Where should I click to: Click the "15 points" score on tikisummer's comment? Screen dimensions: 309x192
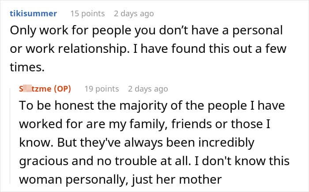[87, 13]
